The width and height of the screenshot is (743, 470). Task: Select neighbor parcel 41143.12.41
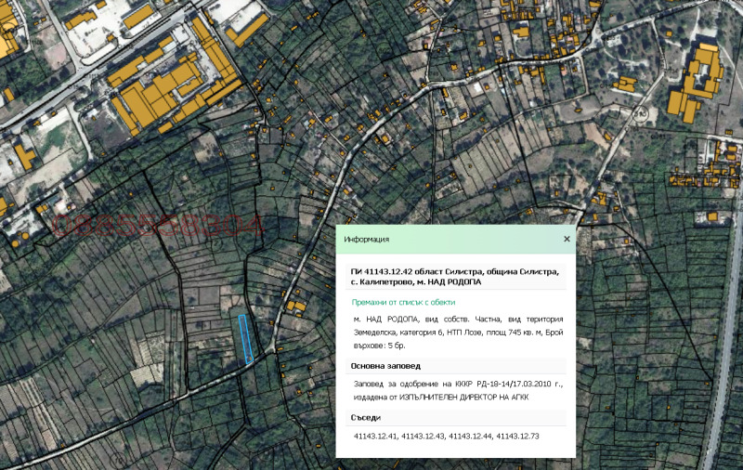(x=375, y=436)
